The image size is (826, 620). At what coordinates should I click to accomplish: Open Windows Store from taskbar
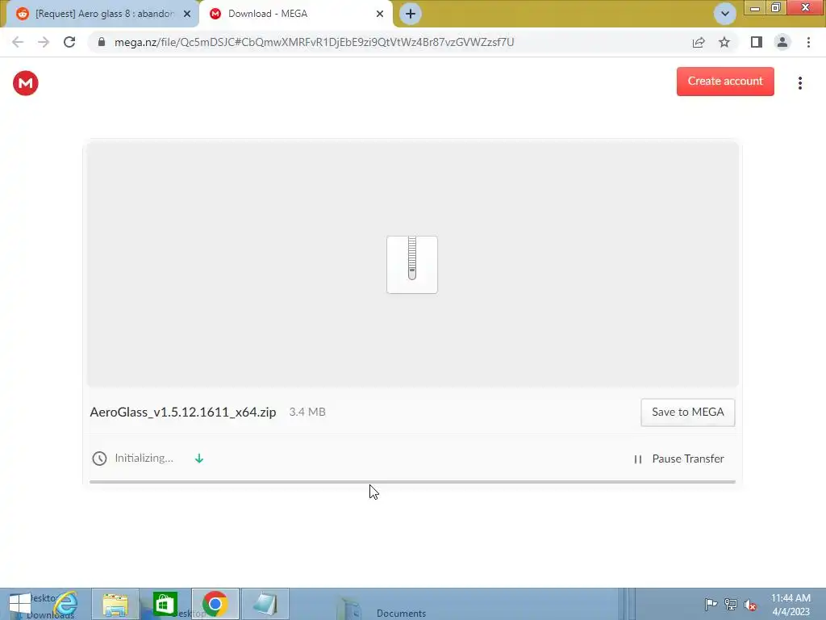165,604
